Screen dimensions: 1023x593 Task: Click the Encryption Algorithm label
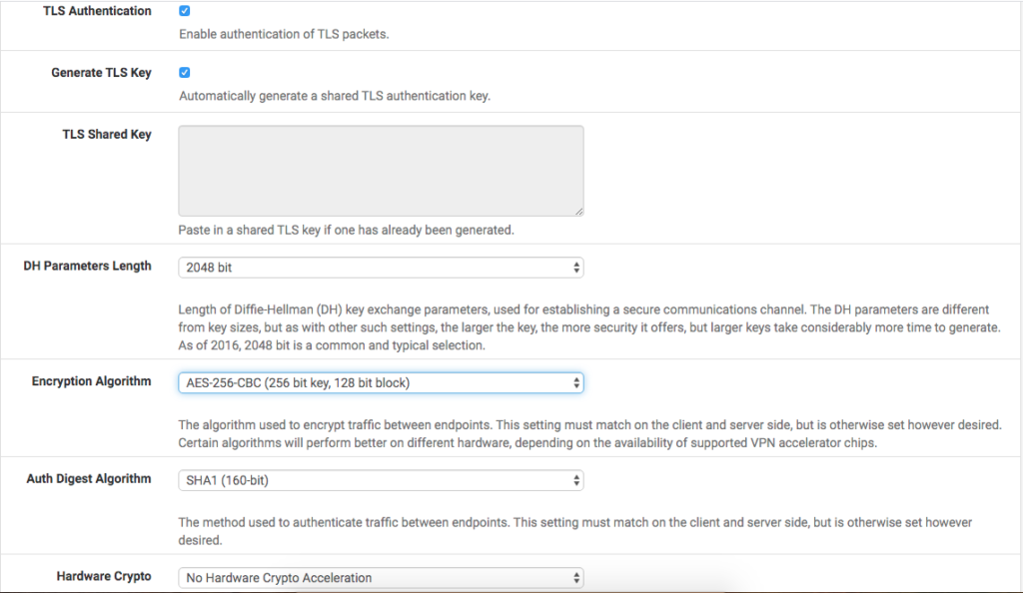[x=91, y=381]
